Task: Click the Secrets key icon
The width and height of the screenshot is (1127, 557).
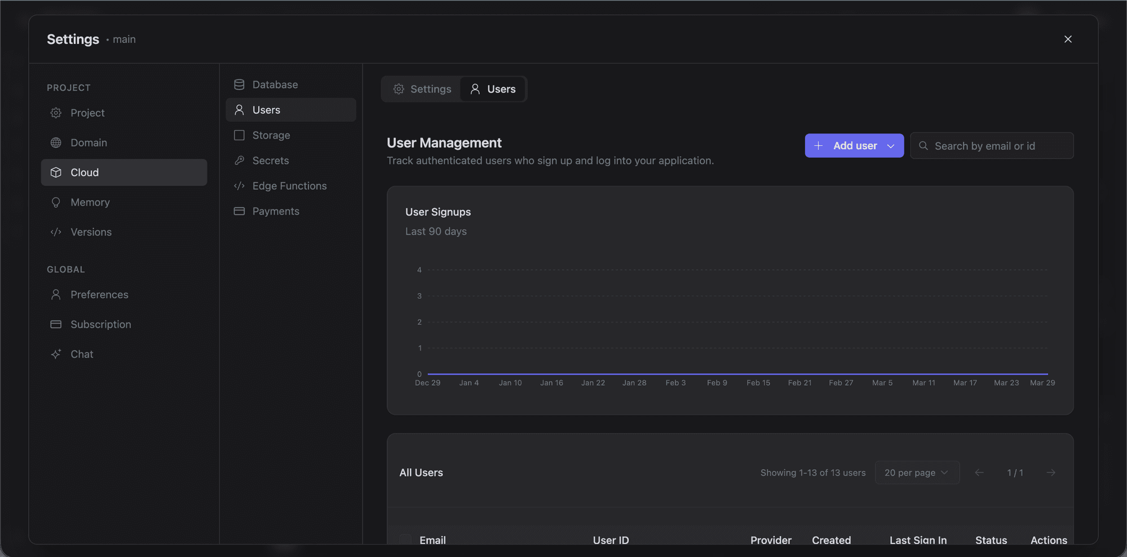Action: 239,161
